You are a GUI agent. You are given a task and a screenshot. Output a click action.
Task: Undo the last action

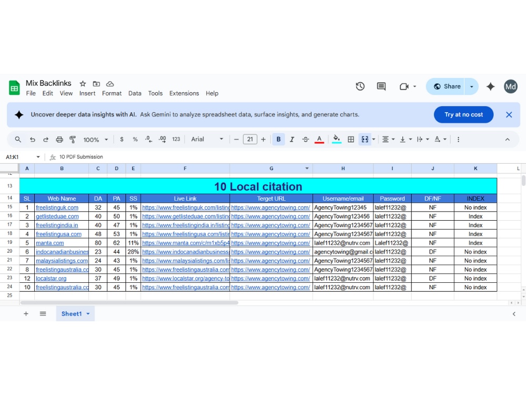[x=32, y=140]
